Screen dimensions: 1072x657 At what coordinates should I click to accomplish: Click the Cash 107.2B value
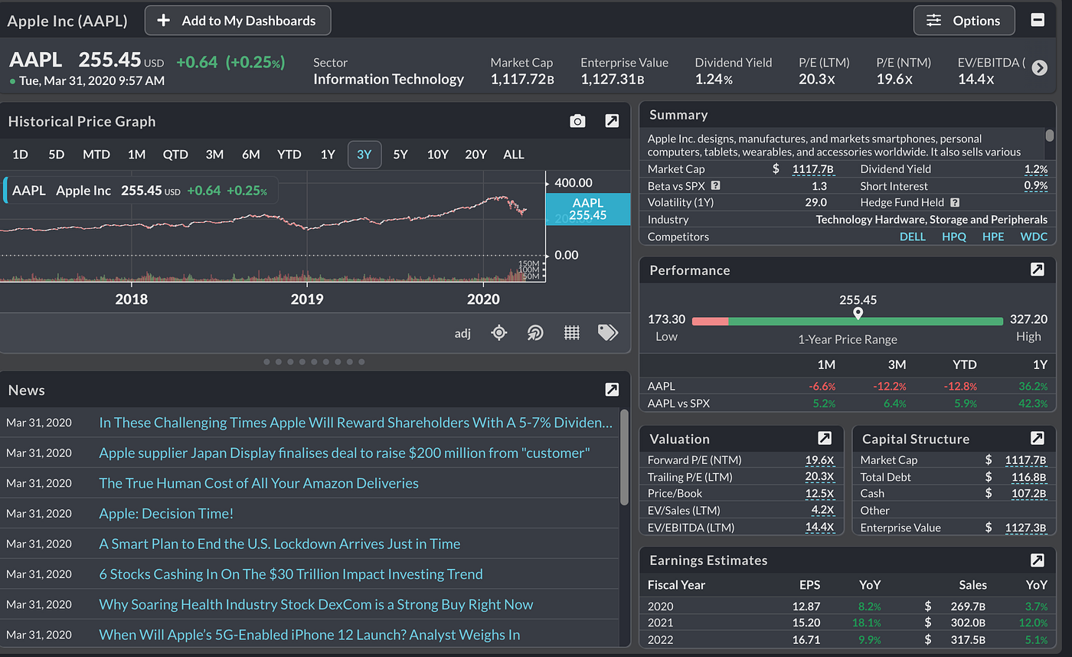pos(1029,494)
